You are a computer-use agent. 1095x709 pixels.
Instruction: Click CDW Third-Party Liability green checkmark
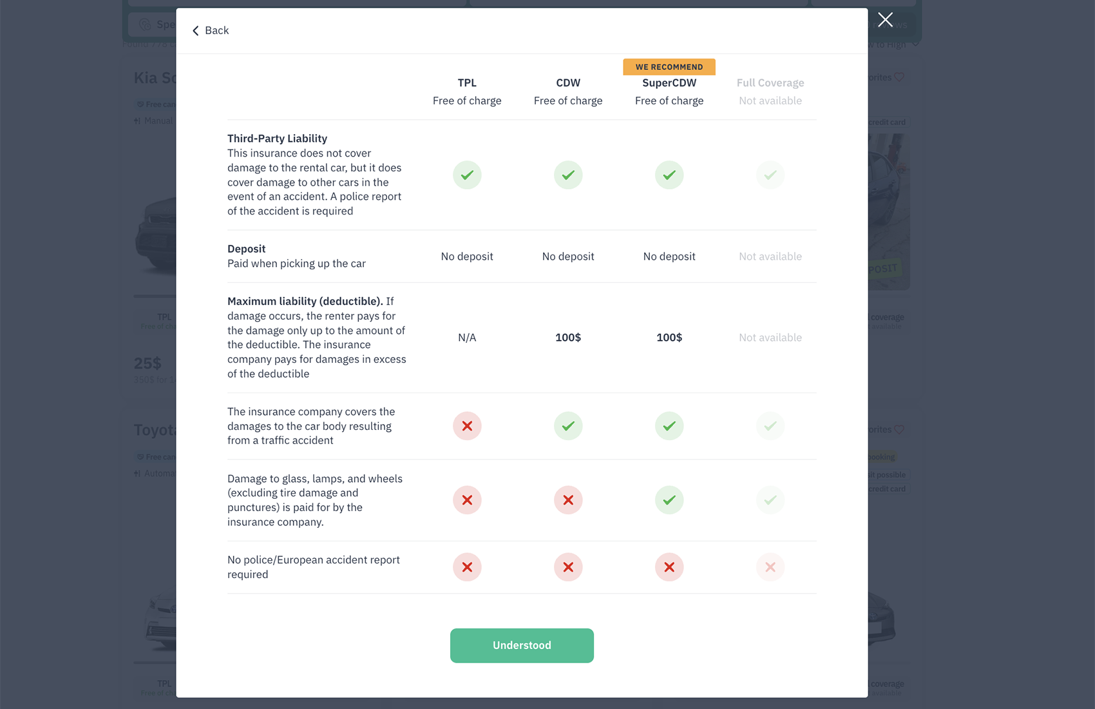(568, 175)
